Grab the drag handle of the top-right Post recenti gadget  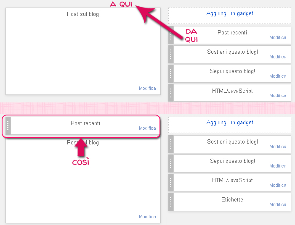[x=171, y=35]
